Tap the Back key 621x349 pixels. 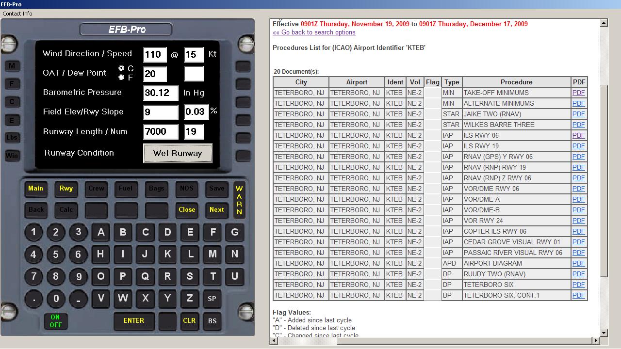click(x=36, y=210)
